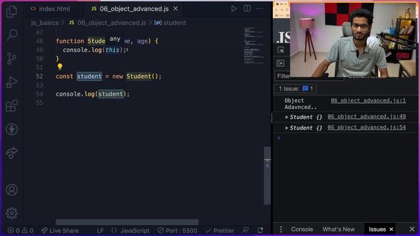
Task: Click the student argument on line 54
Action: coord(111,94)
